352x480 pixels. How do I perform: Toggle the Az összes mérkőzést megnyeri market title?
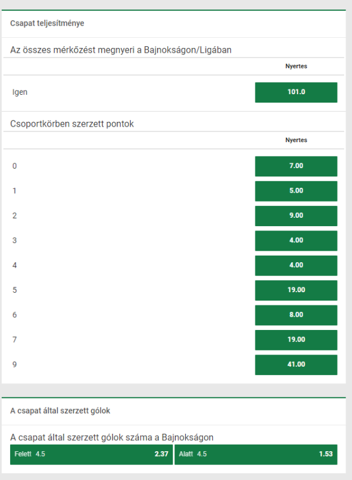point(121,50)
